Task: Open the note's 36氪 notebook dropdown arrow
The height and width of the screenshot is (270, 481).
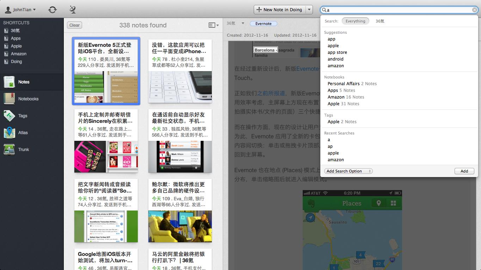Action: pyautogui.click(x=243, y=24)
